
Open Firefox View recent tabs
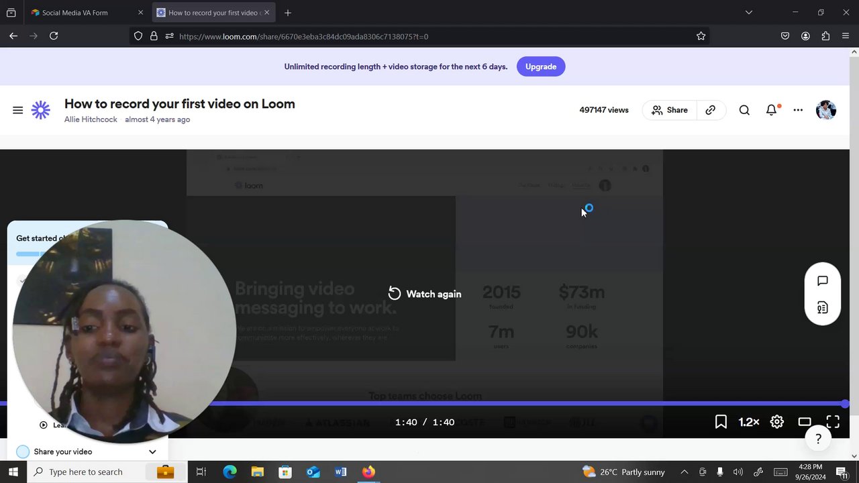click(11, 13)
